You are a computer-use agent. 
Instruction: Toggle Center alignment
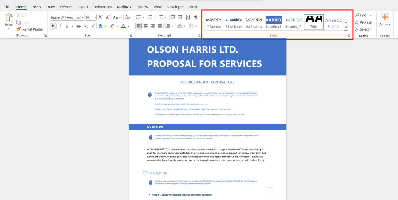tap(146, 26)
